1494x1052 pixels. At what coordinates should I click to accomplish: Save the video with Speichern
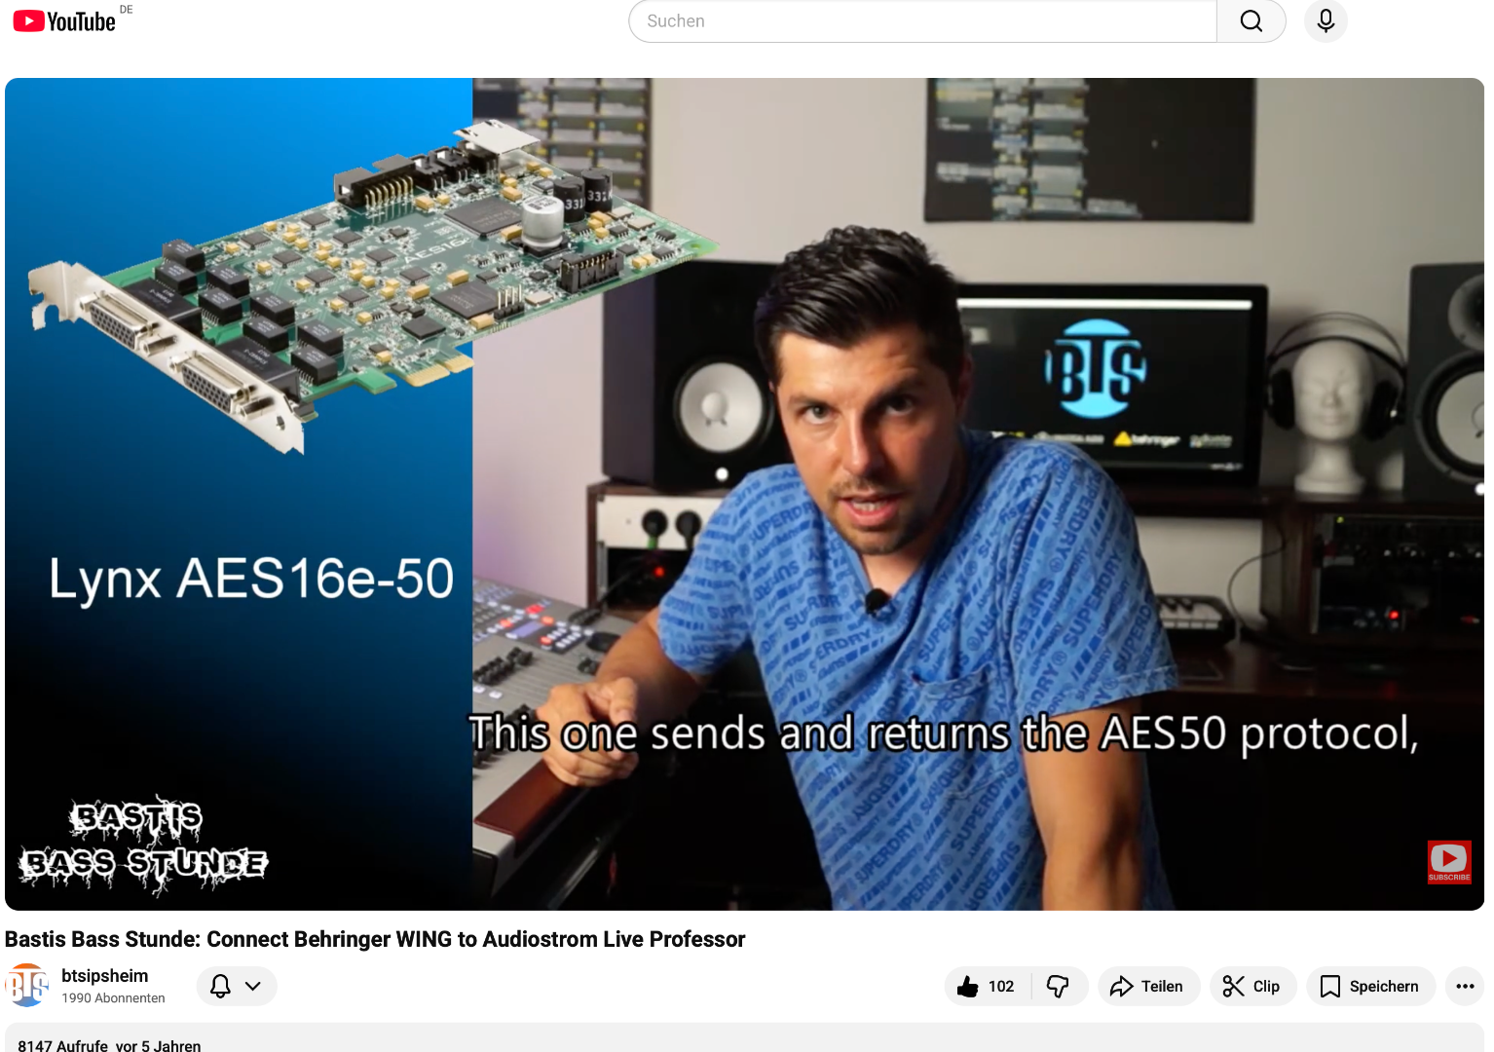pyautogui.click(x=1369, y=986)
